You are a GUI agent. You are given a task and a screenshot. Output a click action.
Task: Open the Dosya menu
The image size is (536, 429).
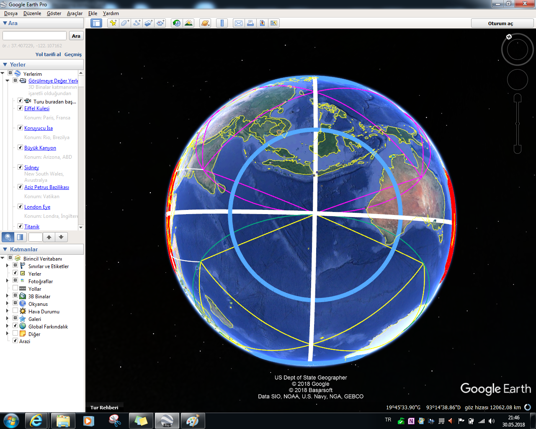pos(11,13)
